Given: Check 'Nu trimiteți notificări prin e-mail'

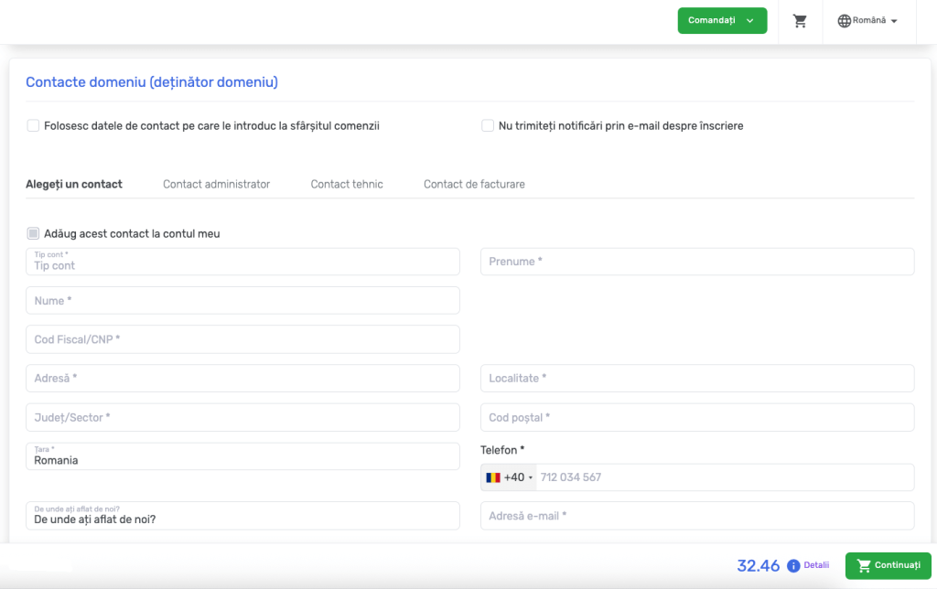Looking at the screenshot, I should coord(488,125).
